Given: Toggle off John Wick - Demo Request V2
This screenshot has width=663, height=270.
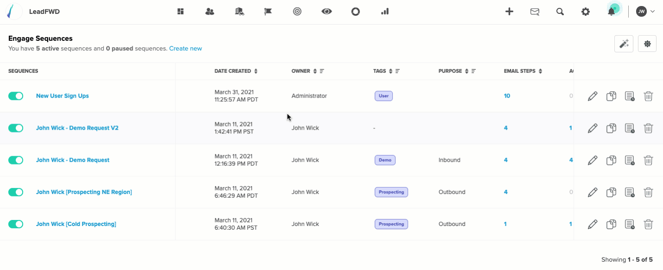Looking at the screenshot, I should coord(16,128).
